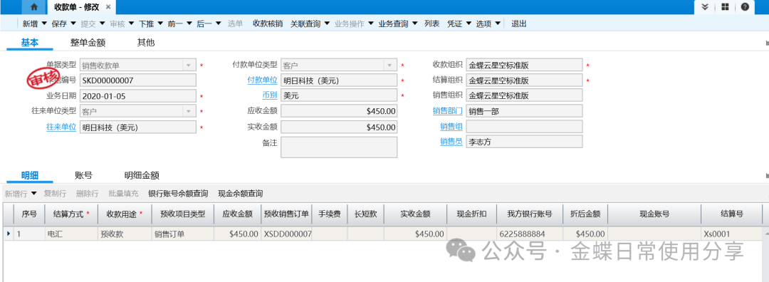
Task: Close the 收款单 - 修改 tab
Action: tap(108, 7)
